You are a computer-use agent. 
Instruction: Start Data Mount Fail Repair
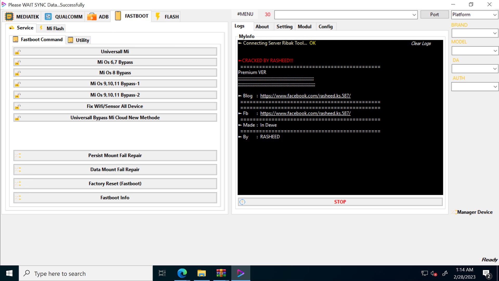click(115, 169)
